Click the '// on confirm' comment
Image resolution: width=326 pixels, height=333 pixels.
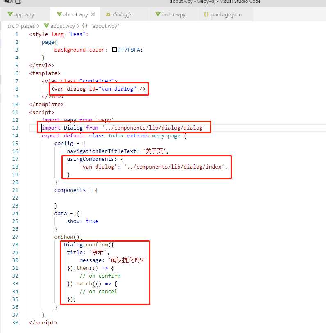(100, 276)
